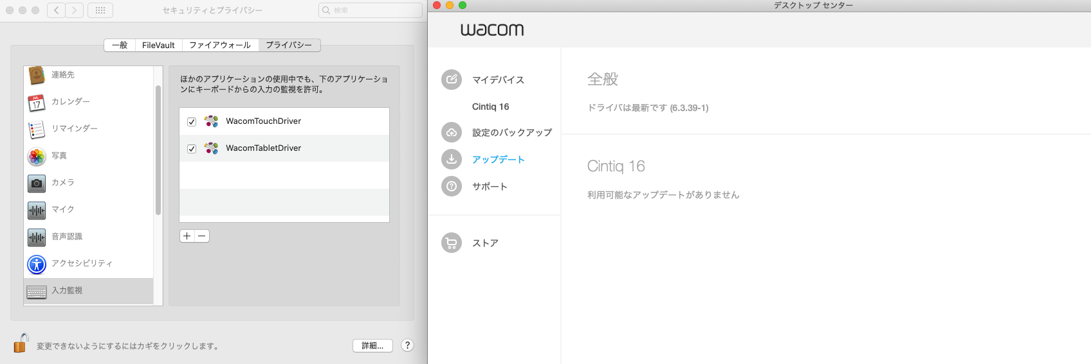Open Settings Backup (設定のバックアップ) section

pyautogui.click(x=512, y=132)
